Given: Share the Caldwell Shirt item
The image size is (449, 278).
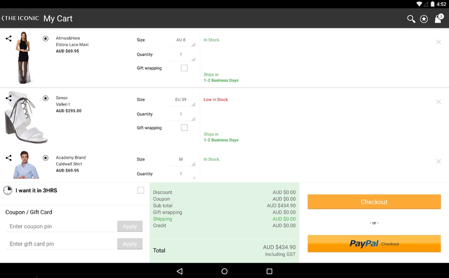Looking at the screenshot, I should tap(9, 158).
